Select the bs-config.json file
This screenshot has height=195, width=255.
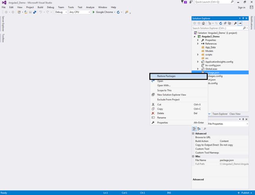pos(213,65)
